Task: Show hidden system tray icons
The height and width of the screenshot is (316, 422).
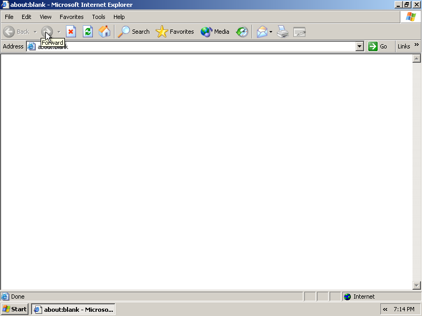Action: click(385, 309)
